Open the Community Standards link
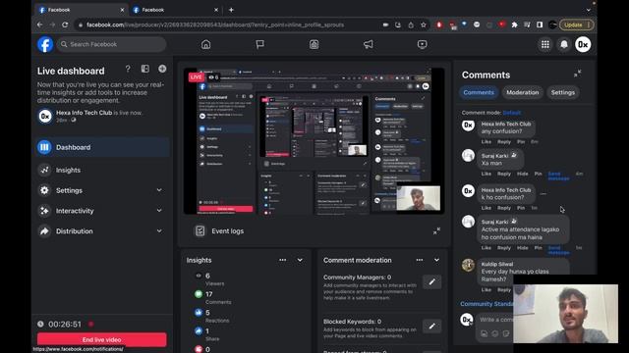The height and width of the screenshot is (353, 629). (x=487, y=304)
